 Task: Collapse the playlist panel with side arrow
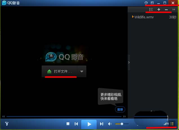[x=129, y=62]
